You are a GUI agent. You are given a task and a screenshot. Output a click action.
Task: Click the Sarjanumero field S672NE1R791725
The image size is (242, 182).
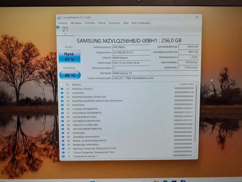[x=131, y=53]
